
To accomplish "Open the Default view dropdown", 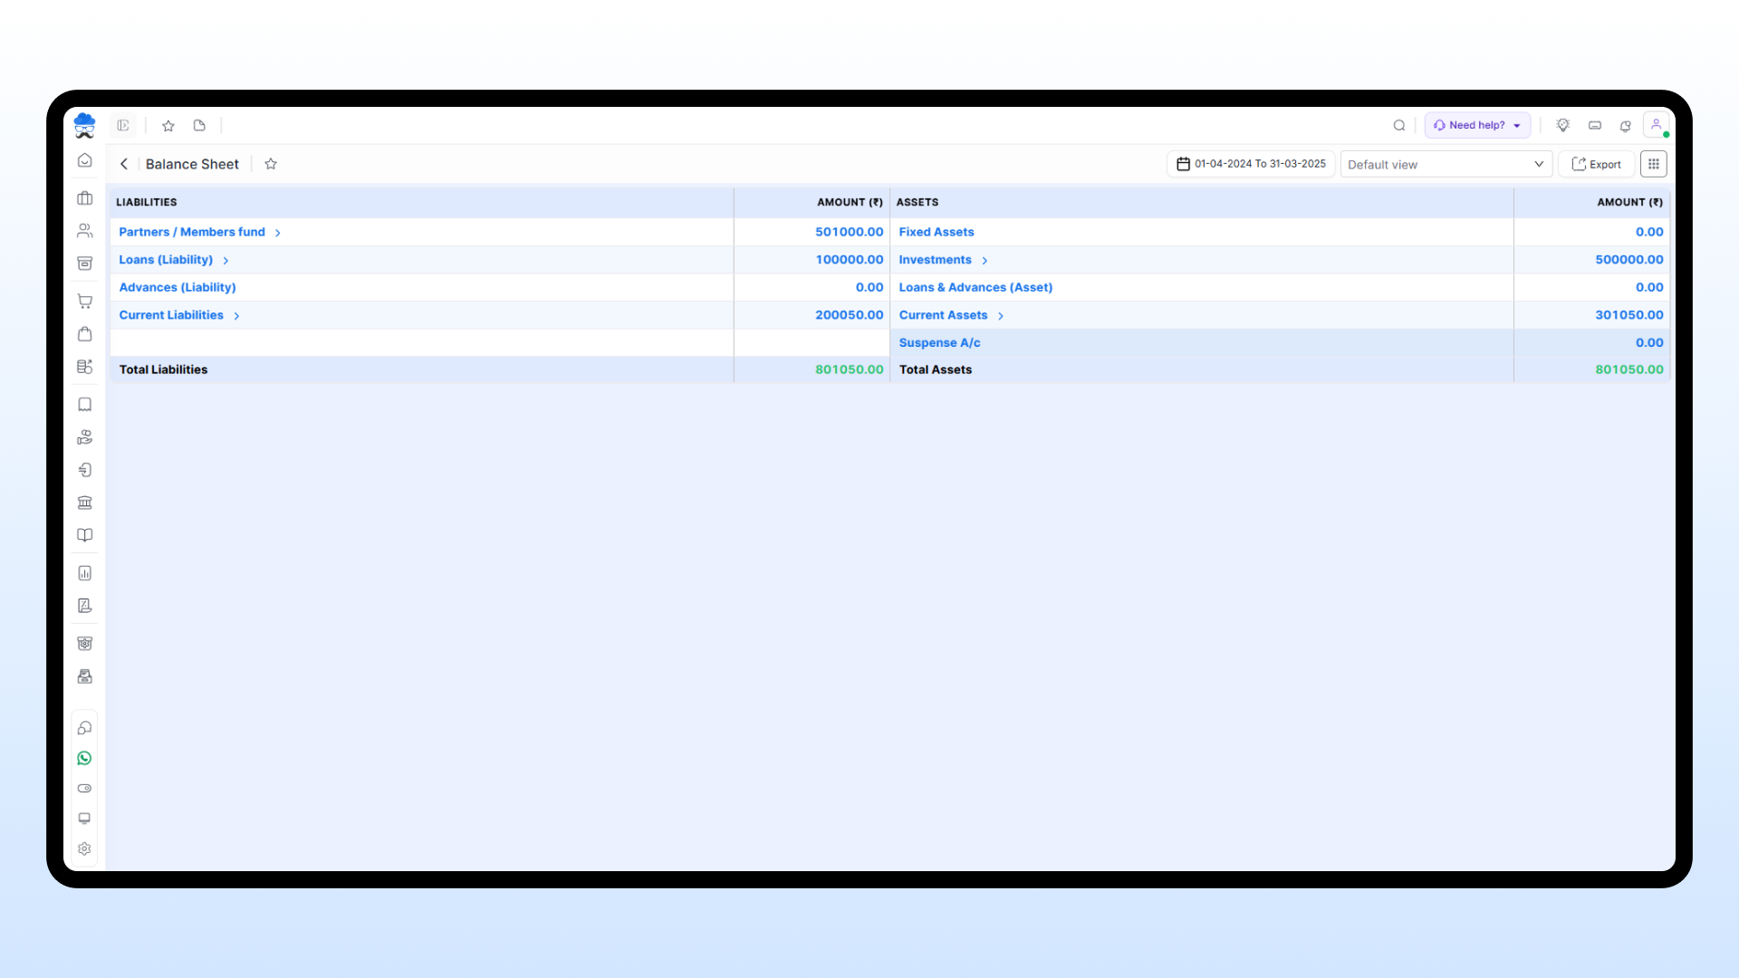I will pyautogui.click(x=1446, y=164).
